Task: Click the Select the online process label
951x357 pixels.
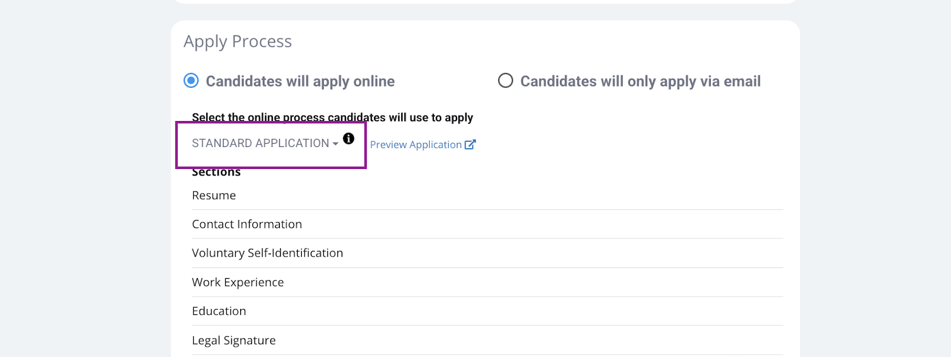Action: point(332,117)
